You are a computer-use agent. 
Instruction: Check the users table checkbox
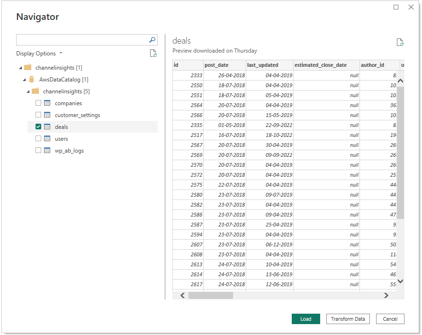[38, 138]
